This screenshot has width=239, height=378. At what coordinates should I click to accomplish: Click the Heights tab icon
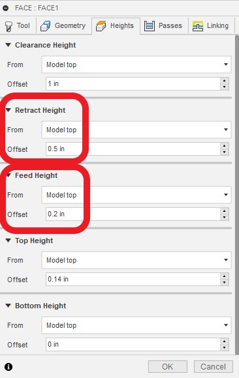pos(101,26)
